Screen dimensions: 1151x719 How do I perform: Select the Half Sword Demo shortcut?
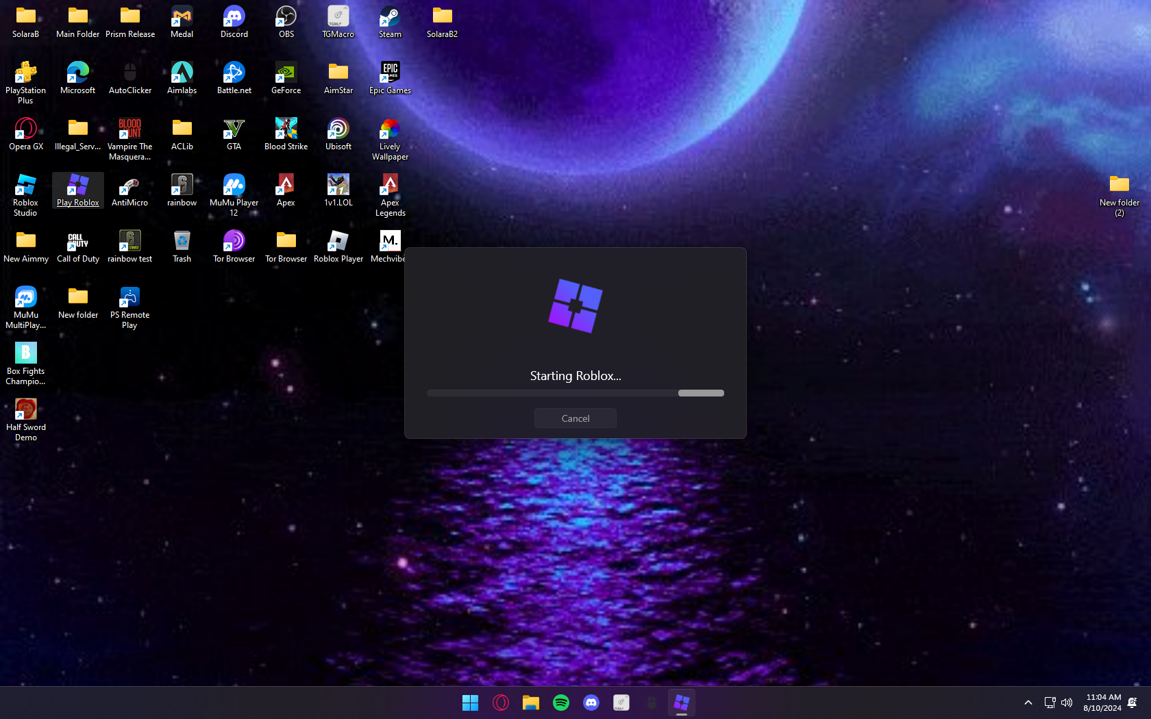(26, 420)
